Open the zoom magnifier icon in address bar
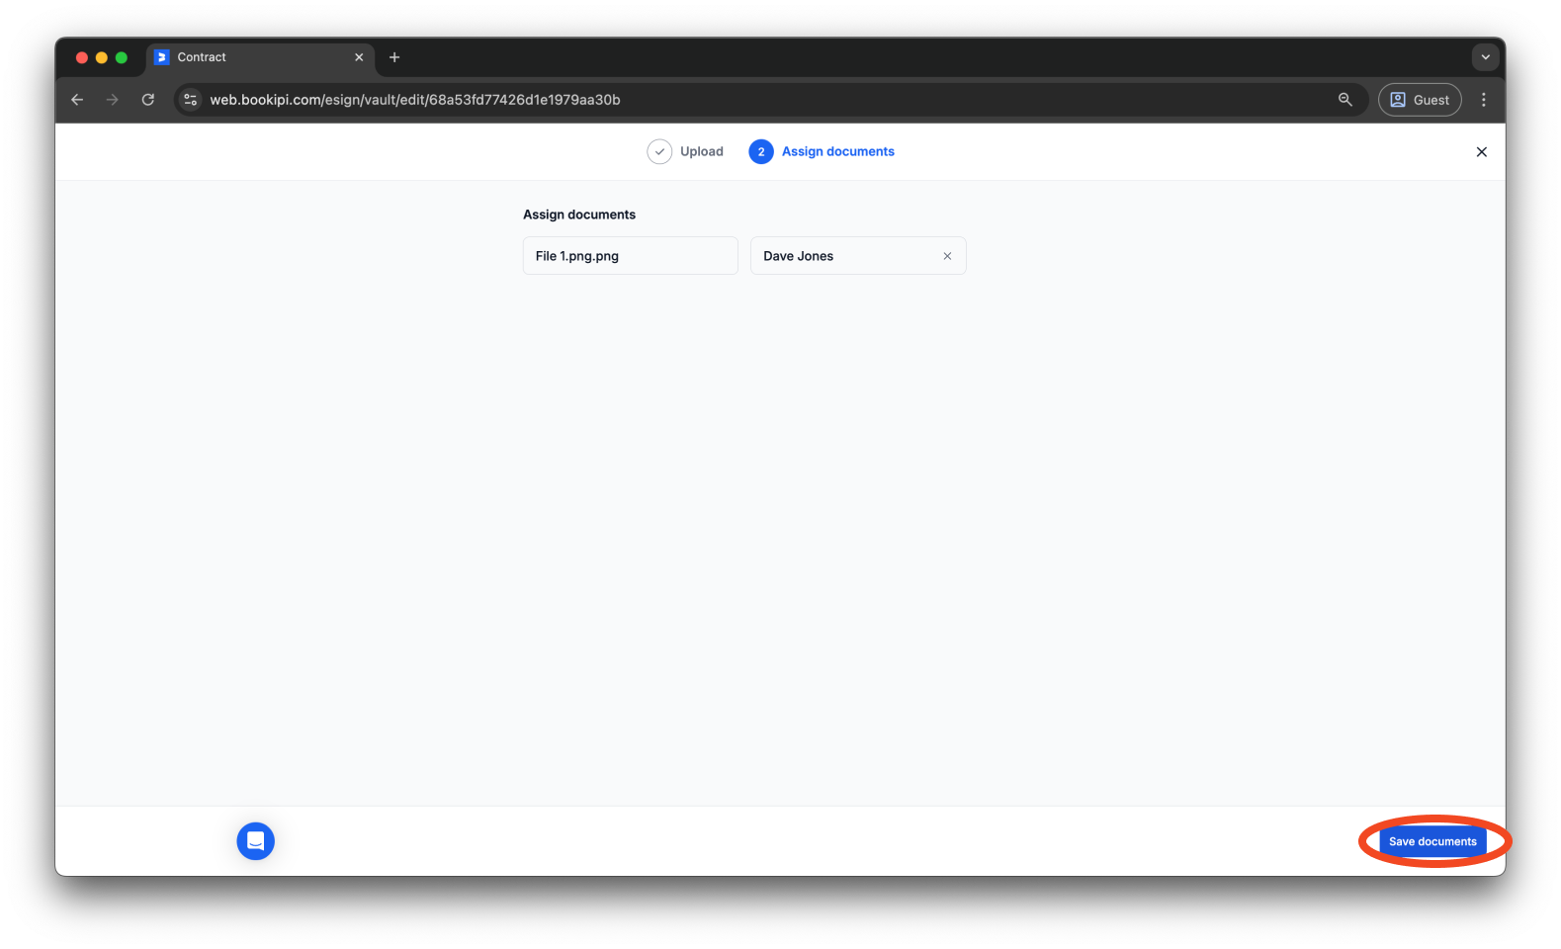The image size is (1561, 949). (1345, 100)
